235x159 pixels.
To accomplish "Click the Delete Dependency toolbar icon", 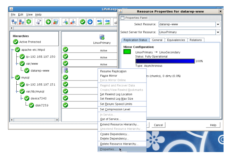I will pyautogui.click(x=73, y=22).
